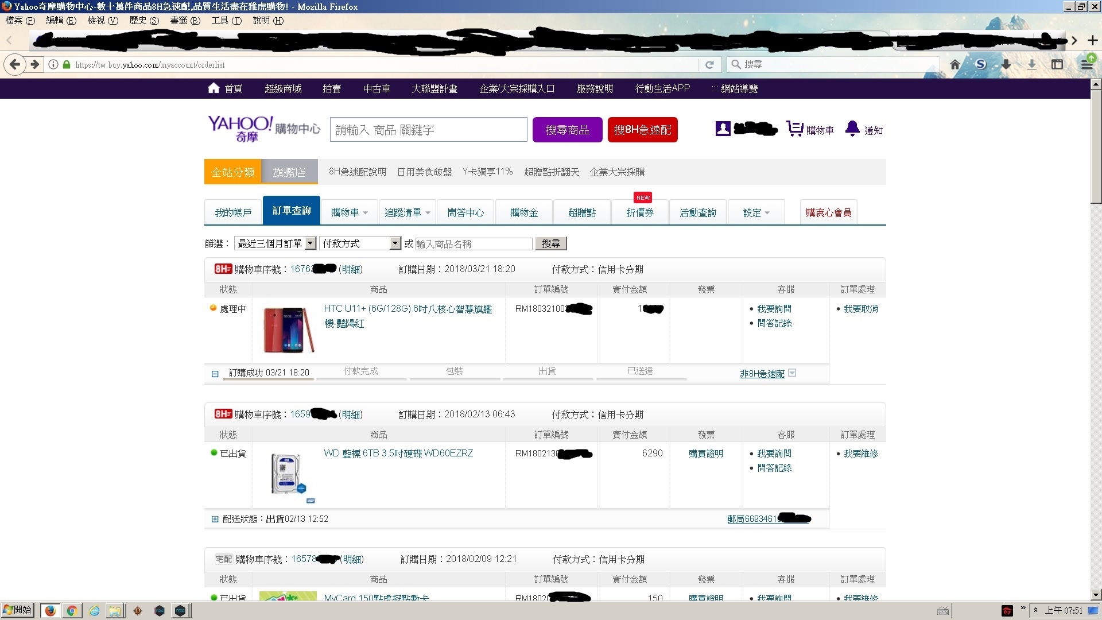Open the red system tray icon

tap(1007, 611)
